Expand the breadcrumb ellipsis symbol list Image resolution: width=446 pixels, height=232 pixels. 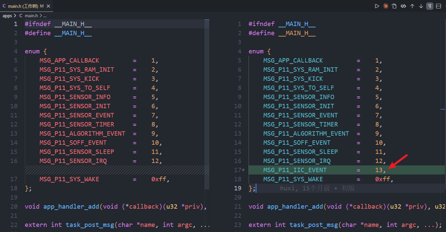[45, 16]
